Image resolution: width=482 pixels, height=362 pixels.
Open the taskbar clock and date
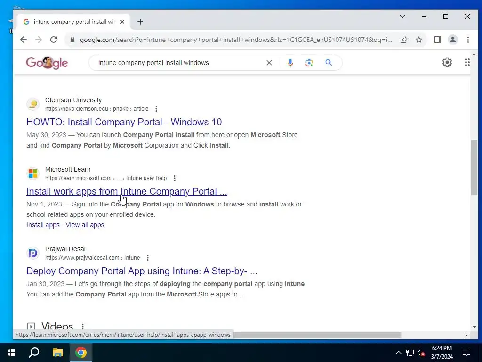pyautogui.click(x=442, y=353)
